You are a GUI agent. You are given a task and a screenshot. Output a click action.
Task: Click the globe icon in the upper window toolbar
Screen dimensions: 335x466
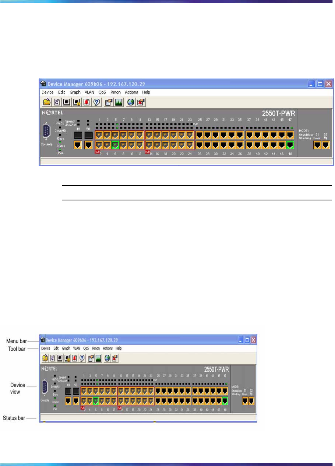pos(131,103)
